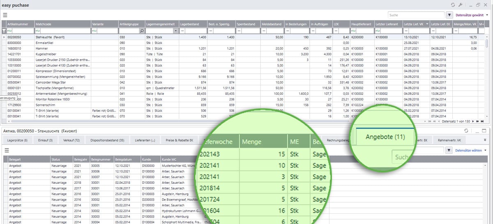
Task: Click the equals operator in Sperrbestand filter
Action: [x=239, y=31]
